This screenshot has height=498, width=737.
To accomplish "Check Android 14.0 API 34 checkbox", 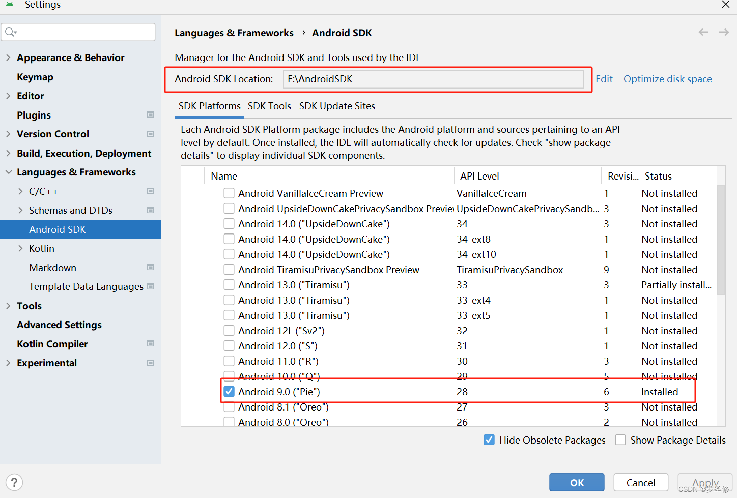I will coord(229,224).
